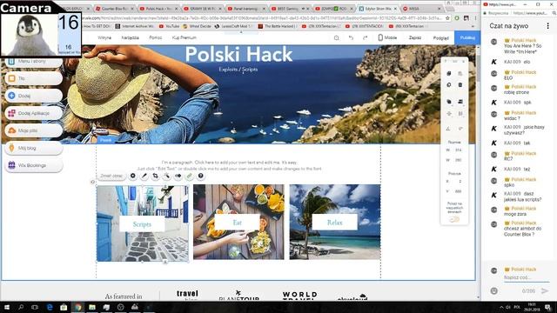This screenshot has width=557, height=313.
Task: Click the chat message input field
Action: click(x=527, y=278)
